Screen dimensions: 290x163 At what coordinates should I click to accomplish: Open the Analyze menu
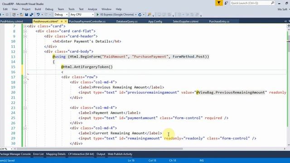(x=92, y=9)
